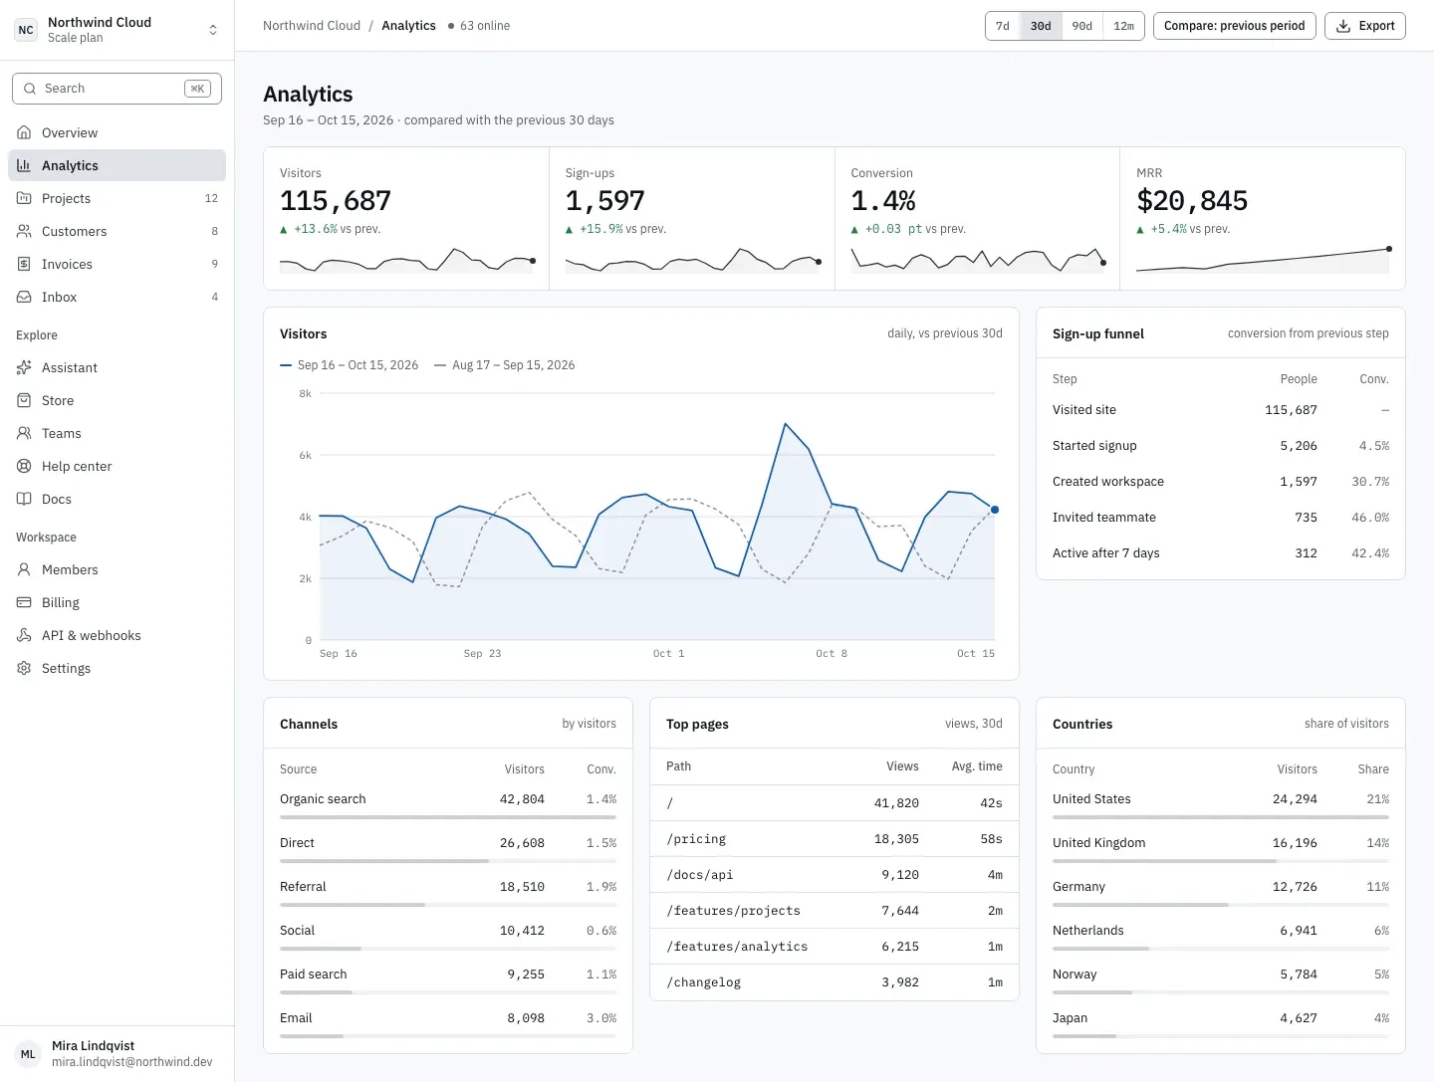Open the Compare: previous period dropdown
Image resolution: width=1434 pixels, height=1082 pixels.
[x=1235, y=26]
